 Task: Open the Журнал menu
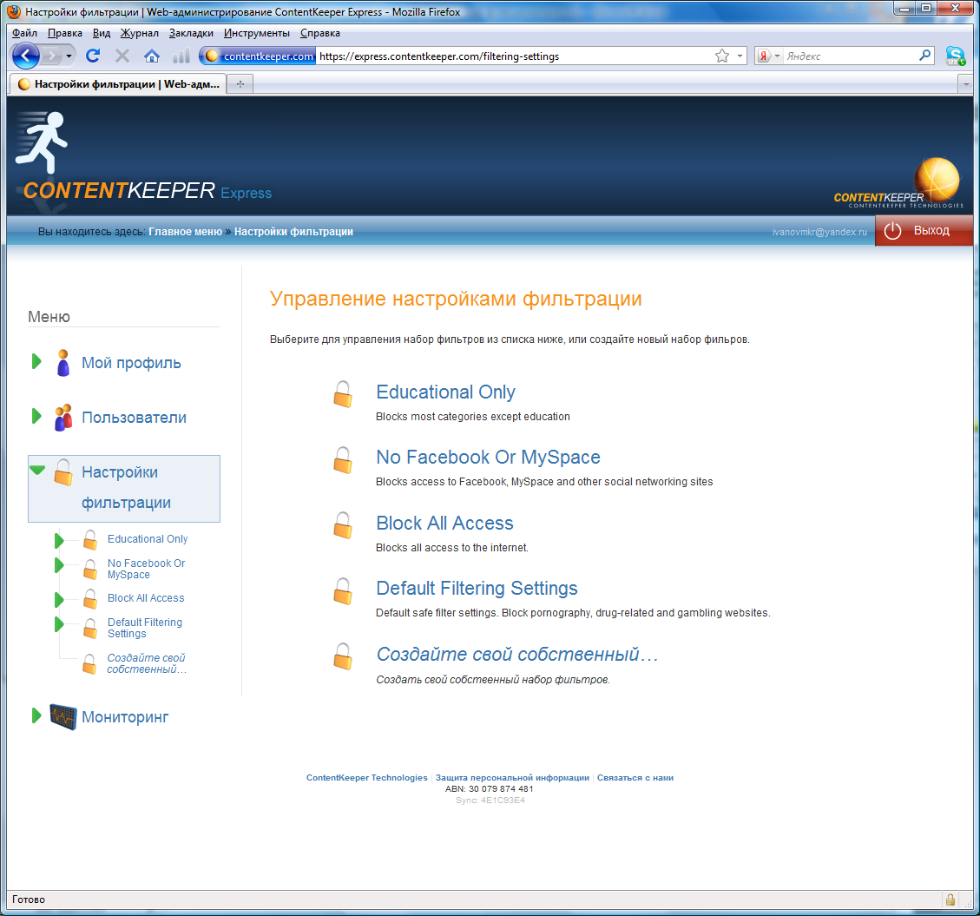click(140, 33)
